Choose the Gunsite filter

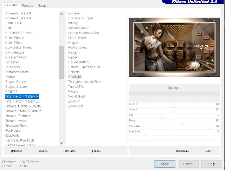(74, 13)
